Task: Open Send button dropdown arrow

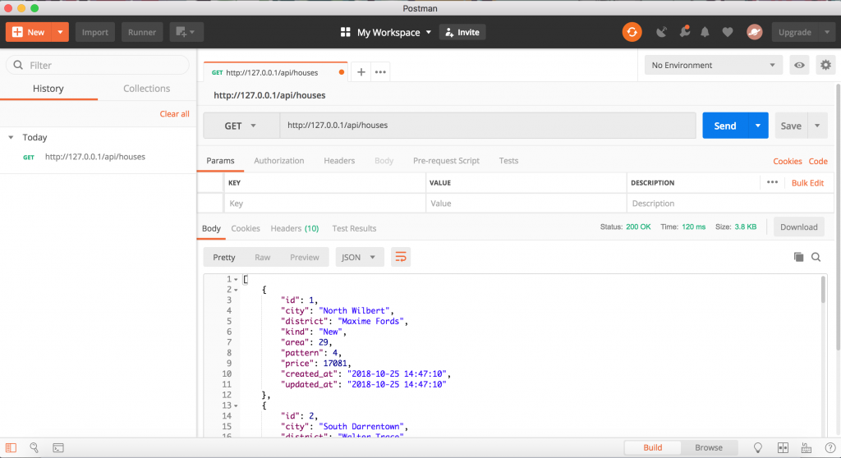Action: [x=758, y=126]
